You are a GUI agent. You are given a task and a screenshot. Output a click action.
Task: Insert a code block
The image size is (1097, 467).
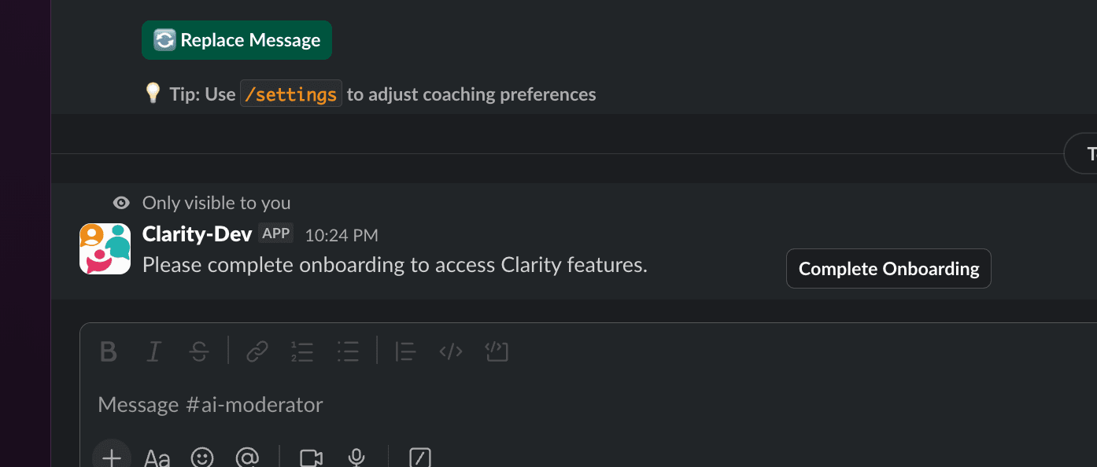click(497, 351)
